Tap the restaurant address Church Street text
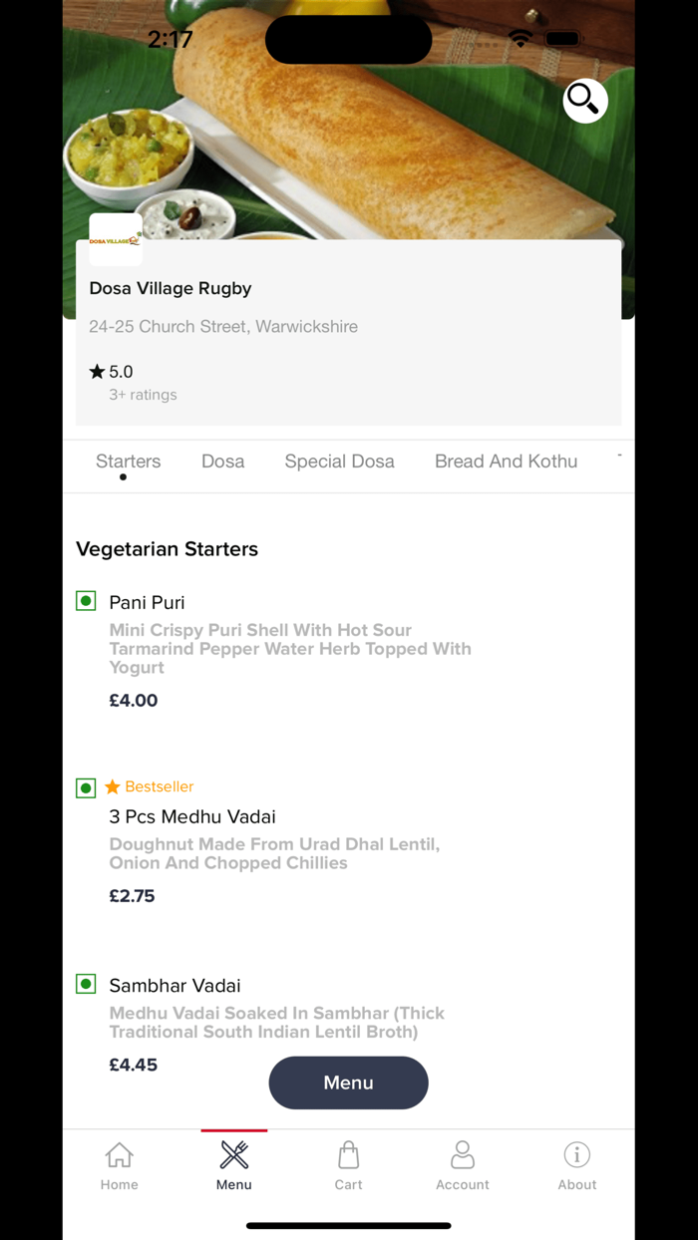 (x=223, y=326)
